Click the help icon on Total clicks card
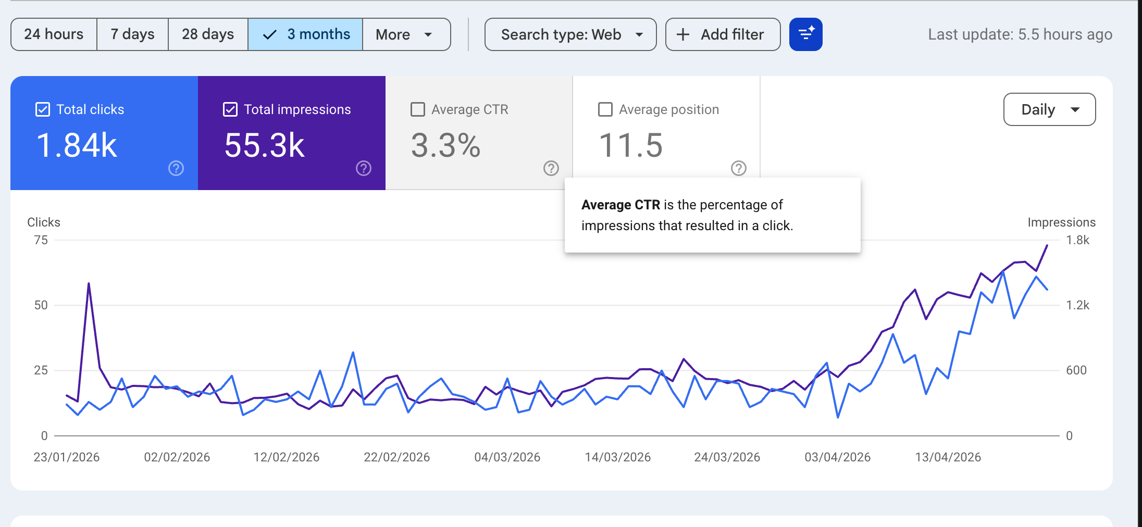Screen dimensions: 1142x527 click(x=176, y=168)
